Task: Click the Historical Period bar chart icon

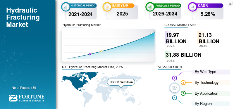Action: tap(66, 7)
